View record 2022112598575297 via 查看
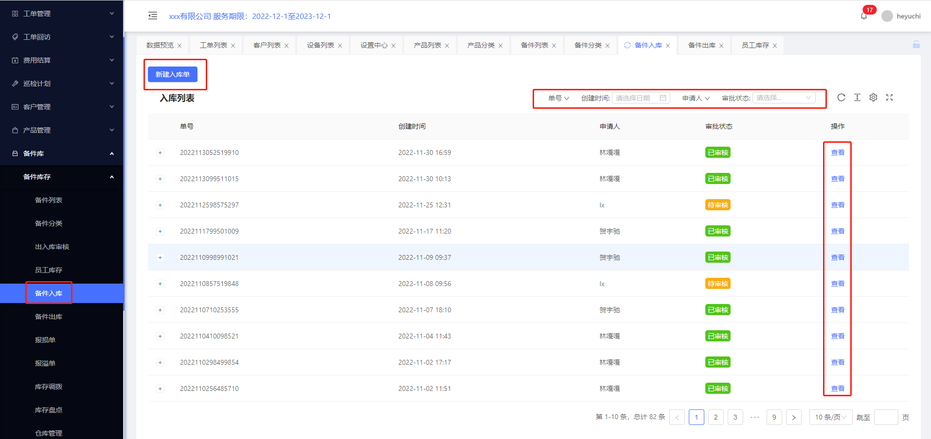Screen dimensions: 931x439 tap(838, 205)
